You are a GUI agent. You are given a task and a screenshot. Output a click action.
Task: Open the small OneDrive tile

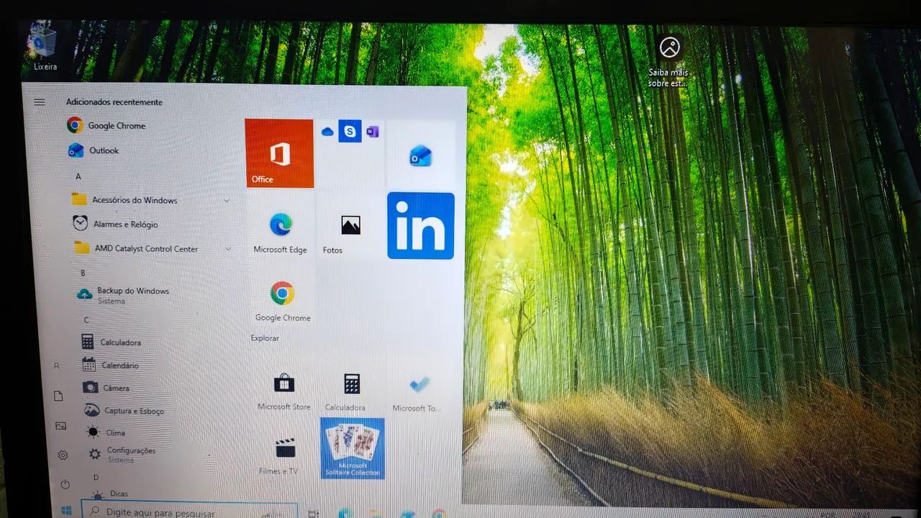327,132
